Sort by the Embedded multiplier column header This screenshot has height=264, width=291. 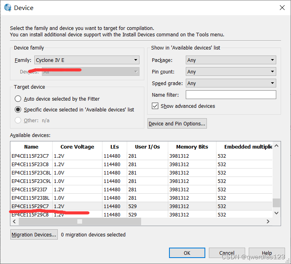(244, 147)
